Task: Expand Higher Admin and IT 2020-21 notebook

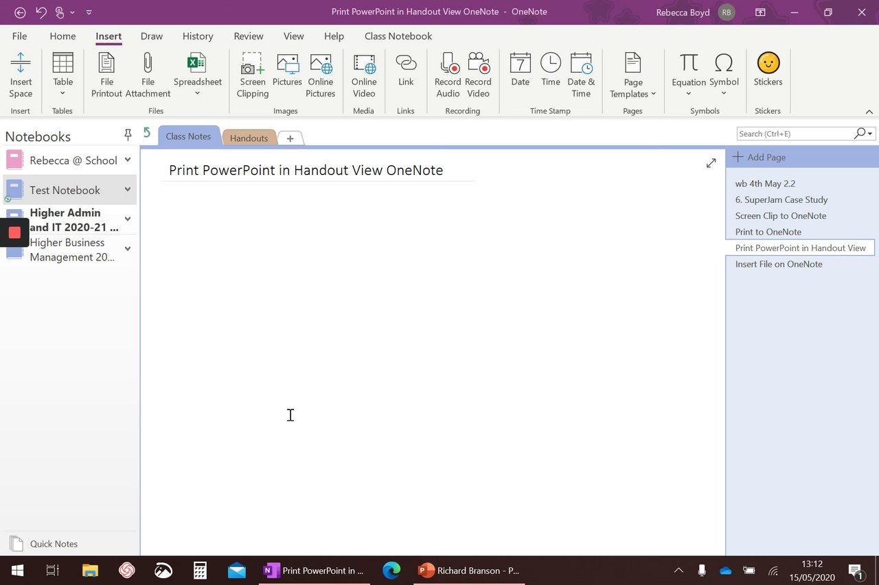Action: (x=128, y=219)
